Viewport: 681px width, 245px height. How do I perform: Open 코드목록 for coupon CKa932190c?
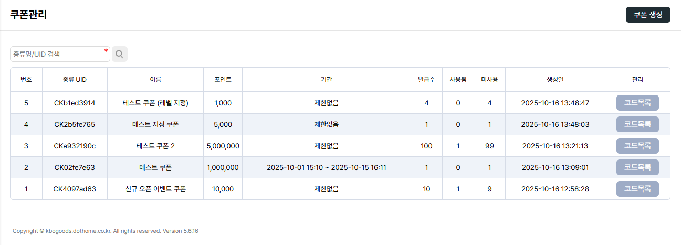[637, 146]
